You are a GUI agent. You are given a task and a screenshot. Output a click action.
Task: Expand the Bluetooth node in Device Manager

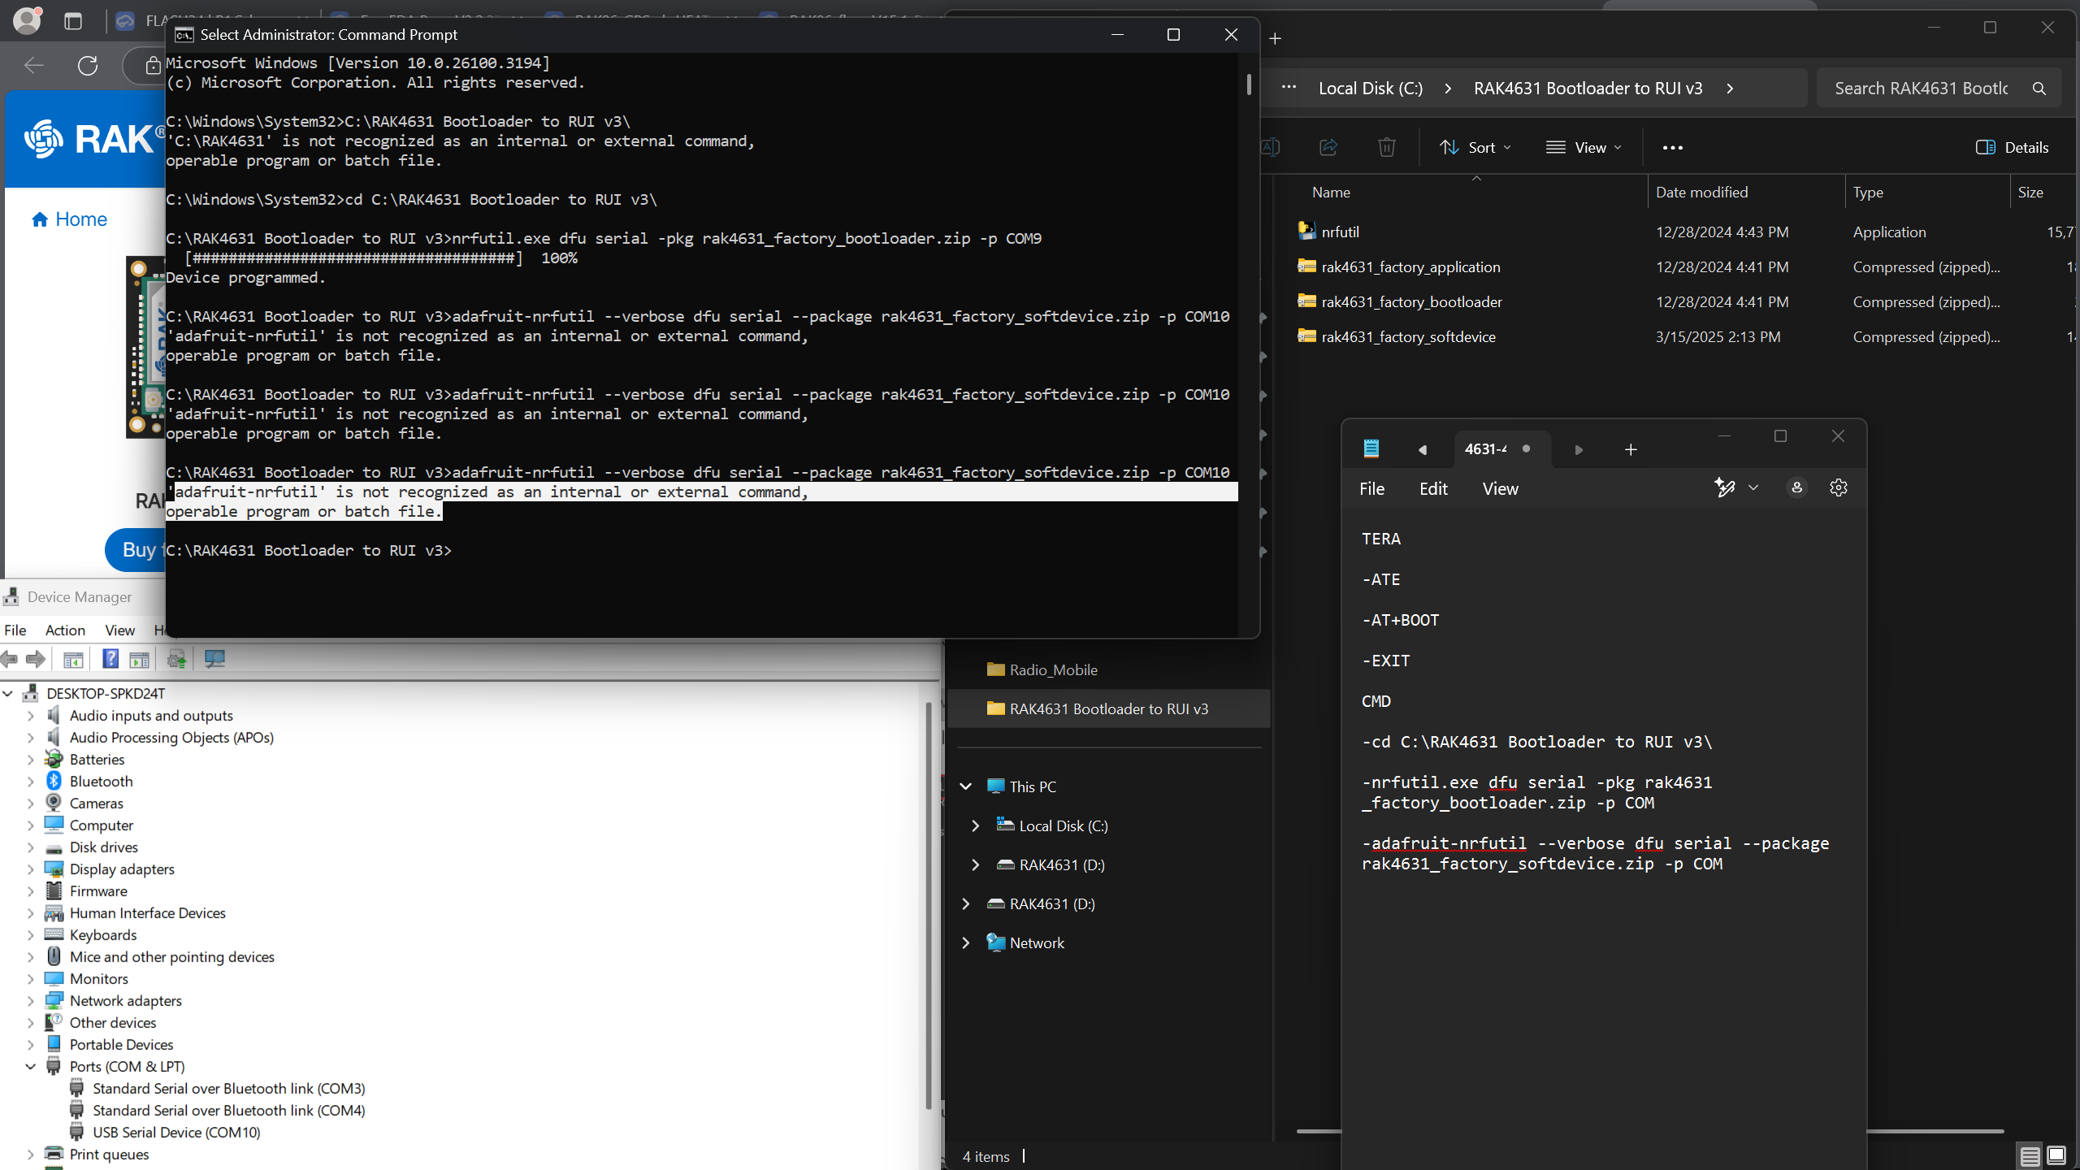[x=31, y=782]
